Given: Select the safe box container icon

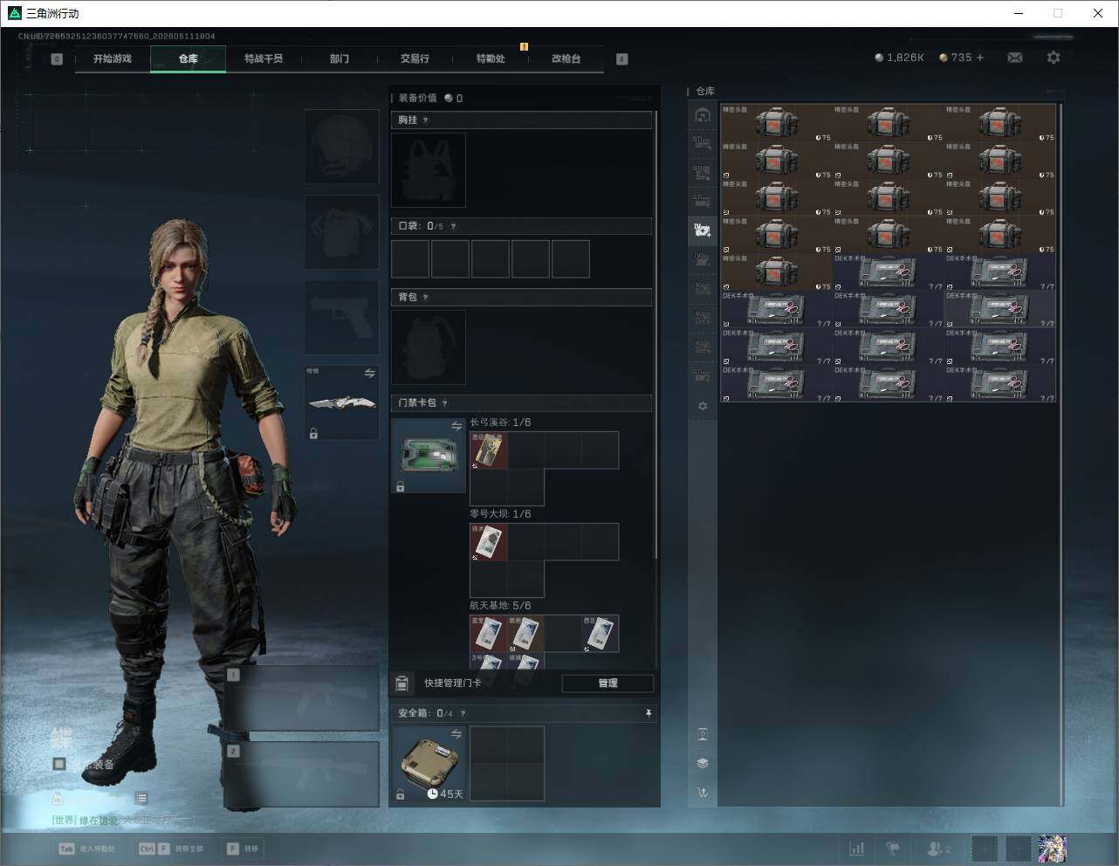Looking at the screenshot, I should 429,763.
